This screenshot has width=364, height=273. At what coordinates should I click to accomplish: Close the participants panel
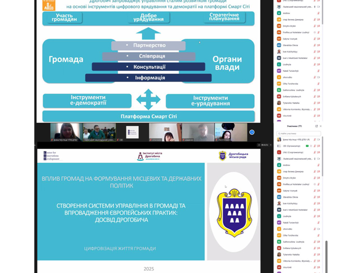321,126
